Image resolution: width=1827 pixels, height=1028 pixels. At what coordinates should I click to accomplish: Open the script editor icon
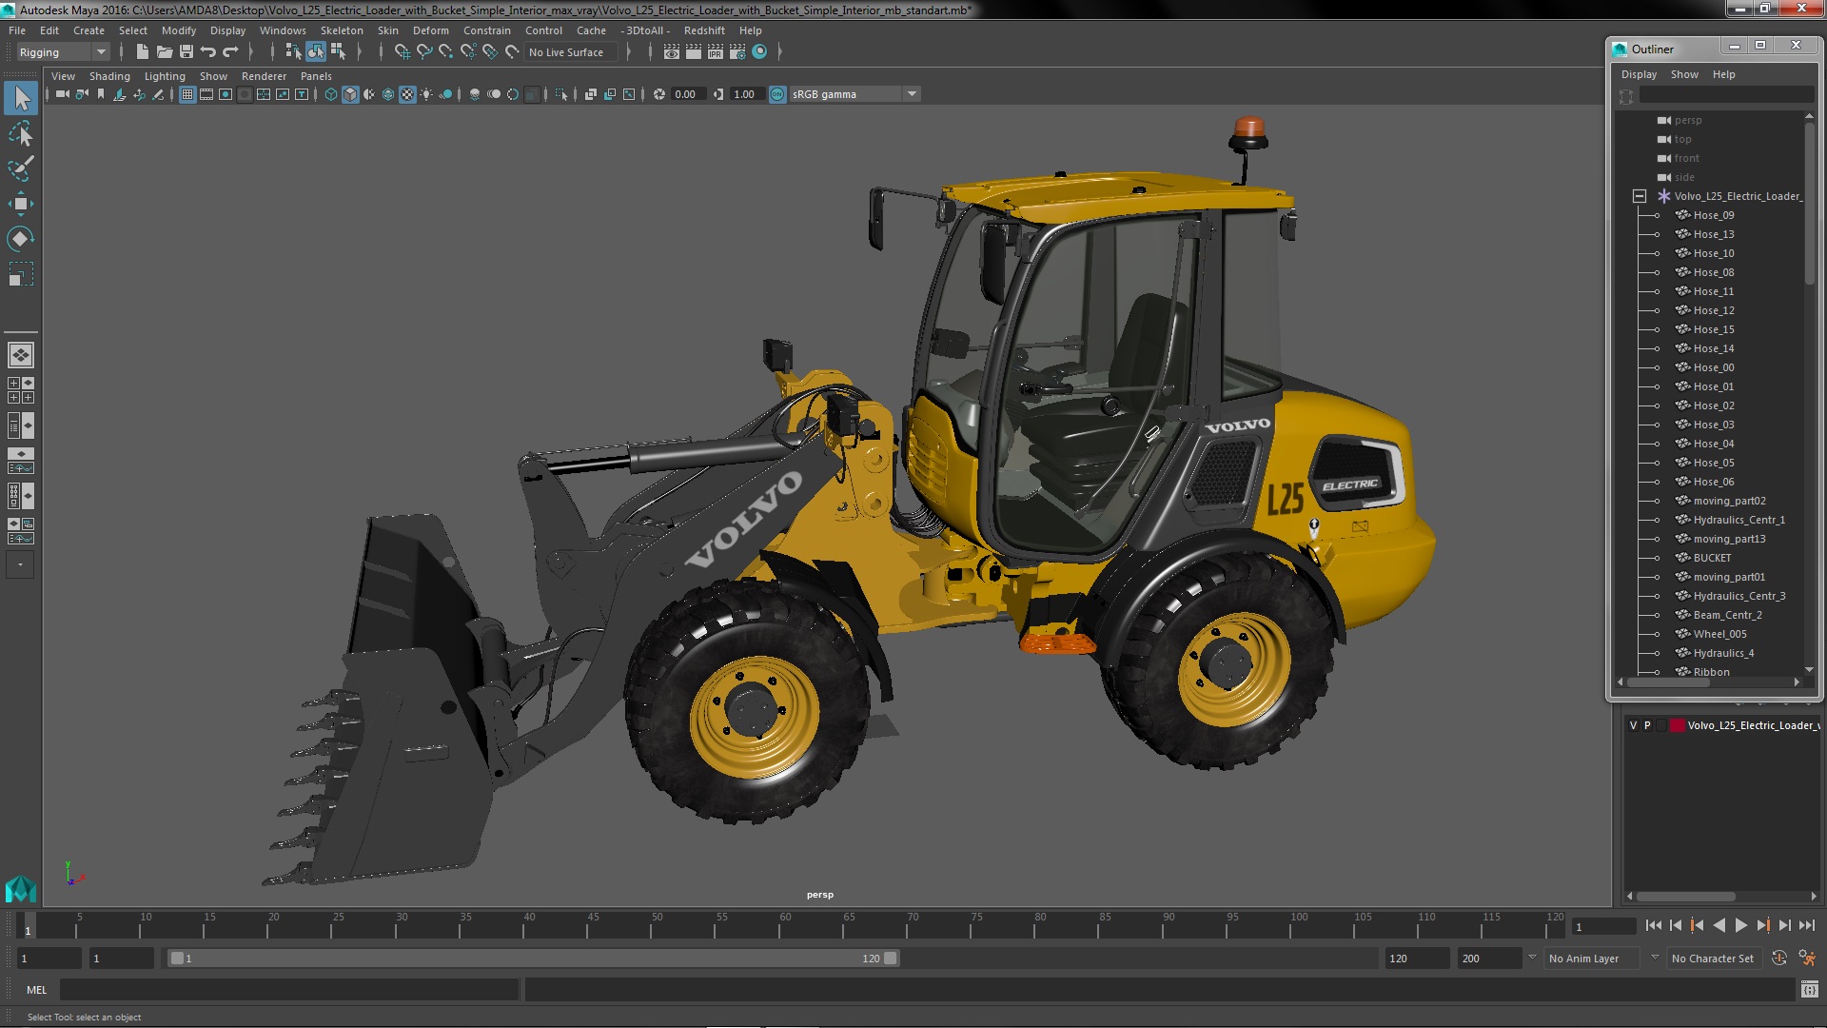[1809, 990]
